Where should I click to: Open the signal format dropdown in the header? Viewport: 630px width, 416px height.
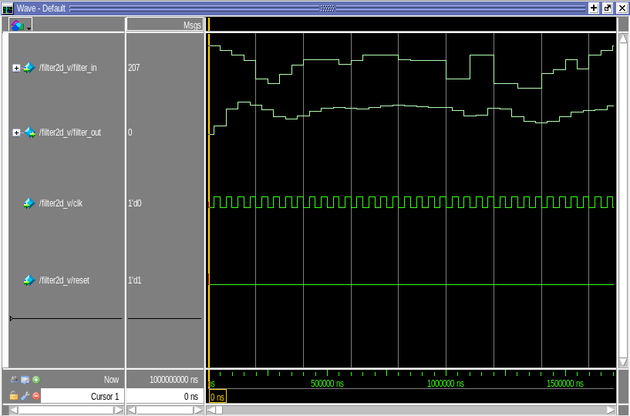[x=20, y=25]
